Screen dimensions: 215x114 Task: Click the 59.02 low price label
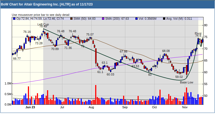tap(179, 77)
